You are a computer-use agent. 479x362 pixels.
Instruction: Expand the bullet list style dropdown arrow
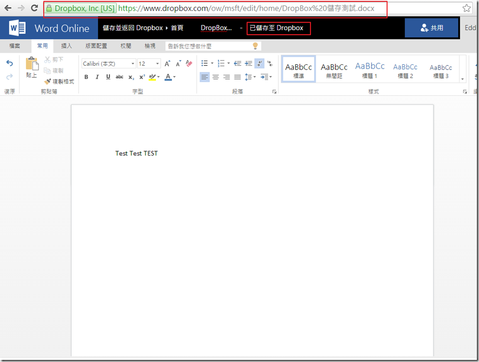pos(212,64)
